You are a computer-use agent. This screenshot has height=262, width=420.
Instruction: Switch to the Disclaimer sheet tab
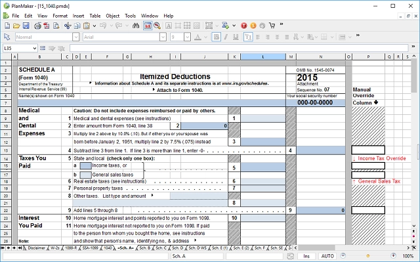[x=36, y=248]
